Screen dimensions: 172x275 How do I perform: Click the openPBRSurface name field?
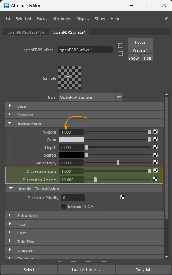tap(85, 50)
